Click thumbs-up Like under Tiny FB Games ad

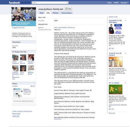[x=112, y=78]
